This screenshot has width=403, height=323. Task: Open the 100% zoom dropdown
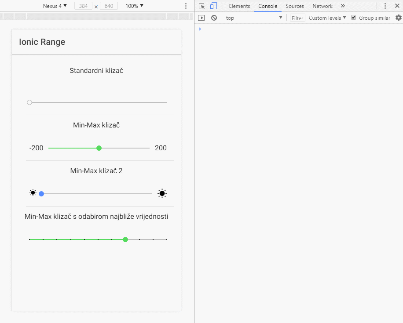click(x=134, y=6)
